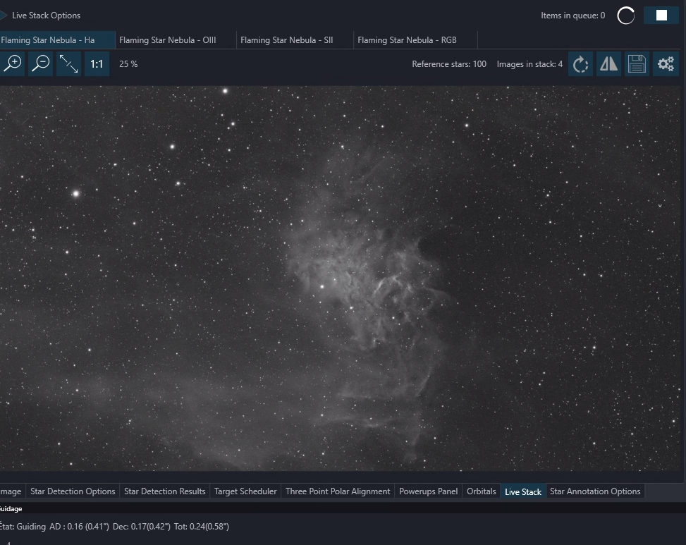Open stack settings with the gears icon
The height and width of the screenshot is (545, 686).
[x=666, y=64]
